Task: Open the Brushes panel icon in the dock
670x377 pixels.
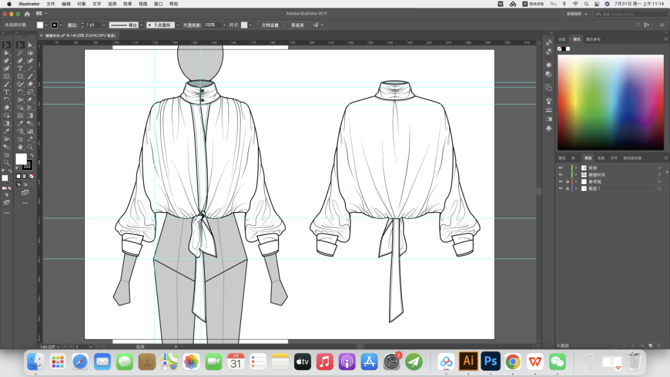Action: [548, 101]
